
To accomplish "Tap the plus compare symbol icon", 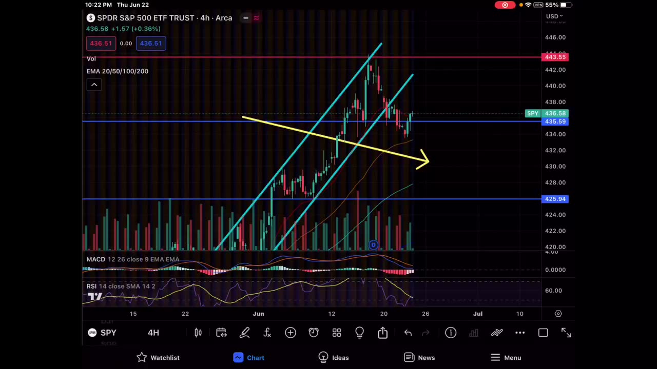I will [x=291, y=333].
